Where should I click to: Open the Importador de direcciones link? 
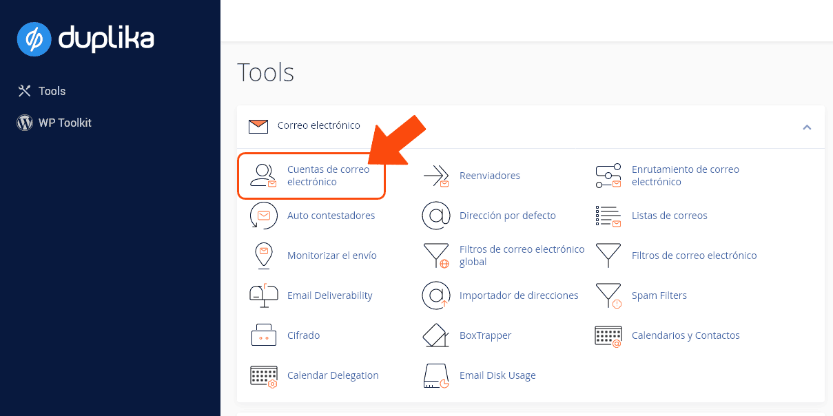pos(518,295)
